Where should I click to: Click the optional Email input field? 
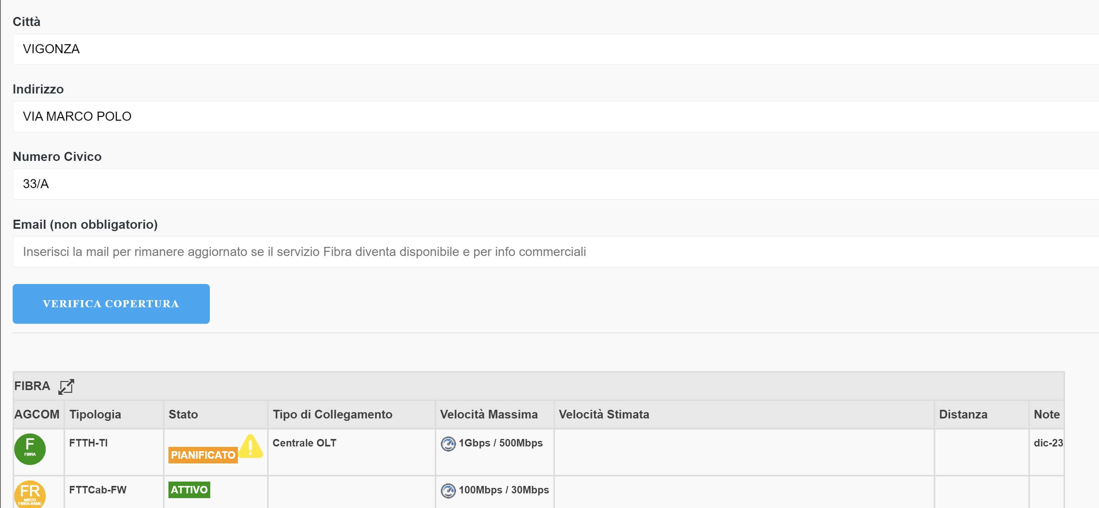click(x=555, y=252)
